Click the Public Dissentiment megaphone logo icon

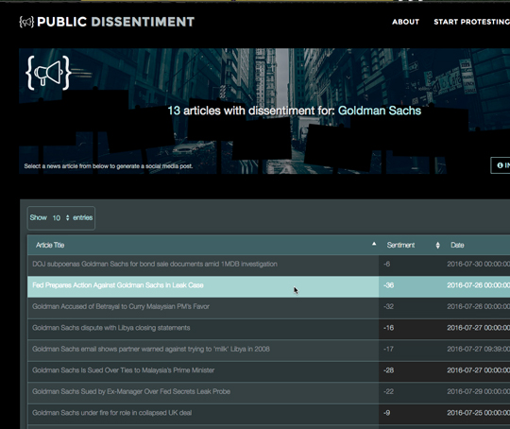(x=26, y=22)
